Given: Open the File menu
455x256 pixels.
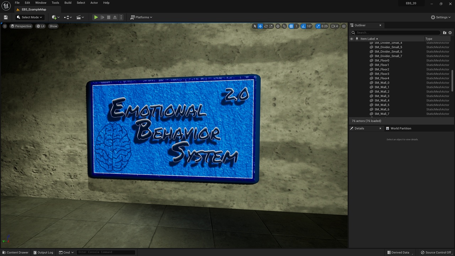Looking at the screenshot, I should pos(17,2).
